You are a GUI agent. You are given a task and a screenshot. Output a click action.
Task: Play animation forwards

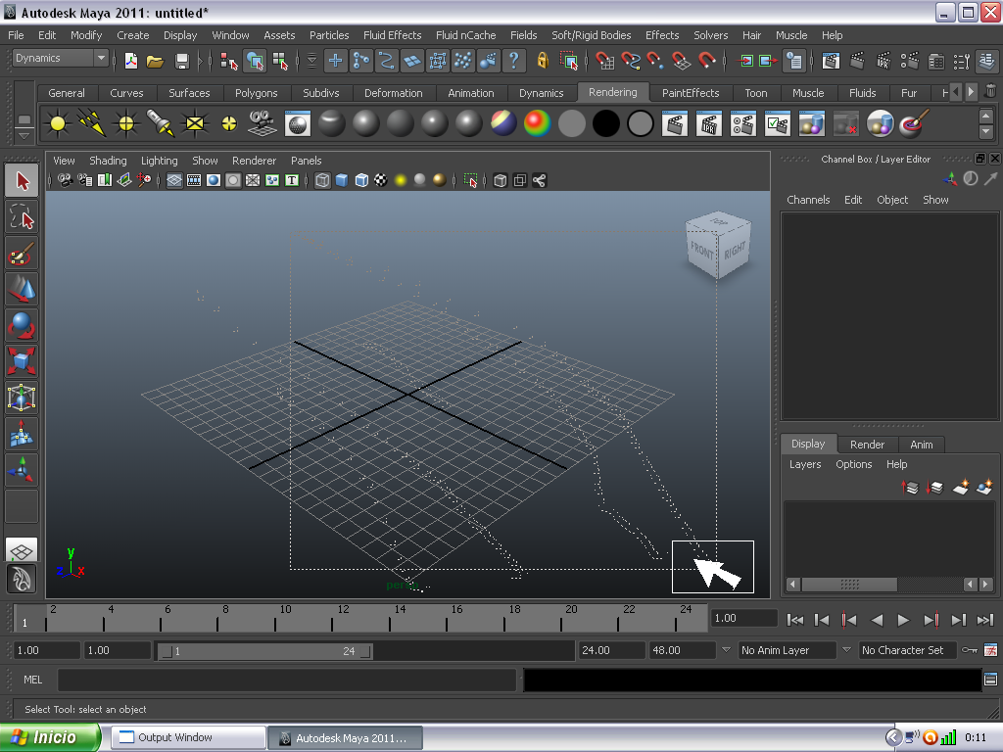(903, 620)
